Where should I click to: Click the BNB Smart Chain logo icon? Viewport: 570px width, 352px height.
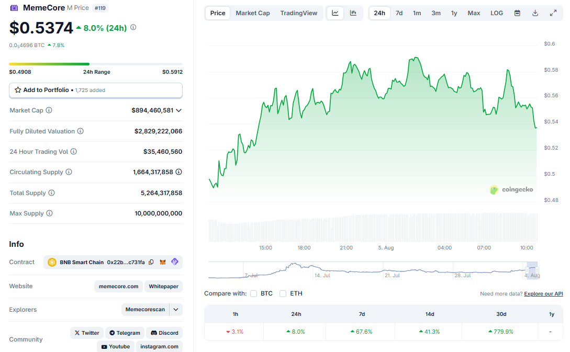52,262
